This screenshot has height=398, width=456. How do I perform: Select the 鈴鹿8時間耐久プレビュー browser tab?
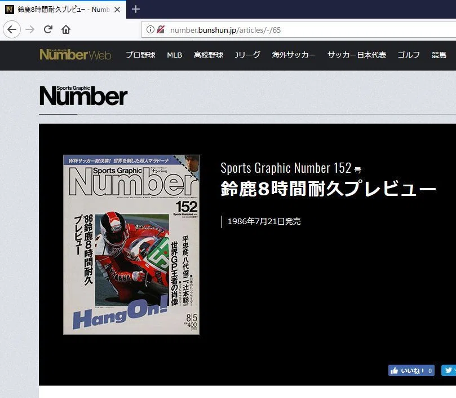[x=63, y=10]
